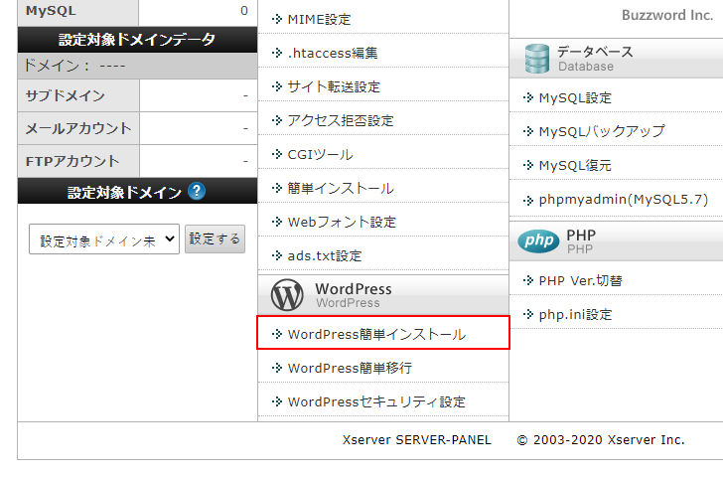
Task: Click the database cylinder icon
Action: 537,59
